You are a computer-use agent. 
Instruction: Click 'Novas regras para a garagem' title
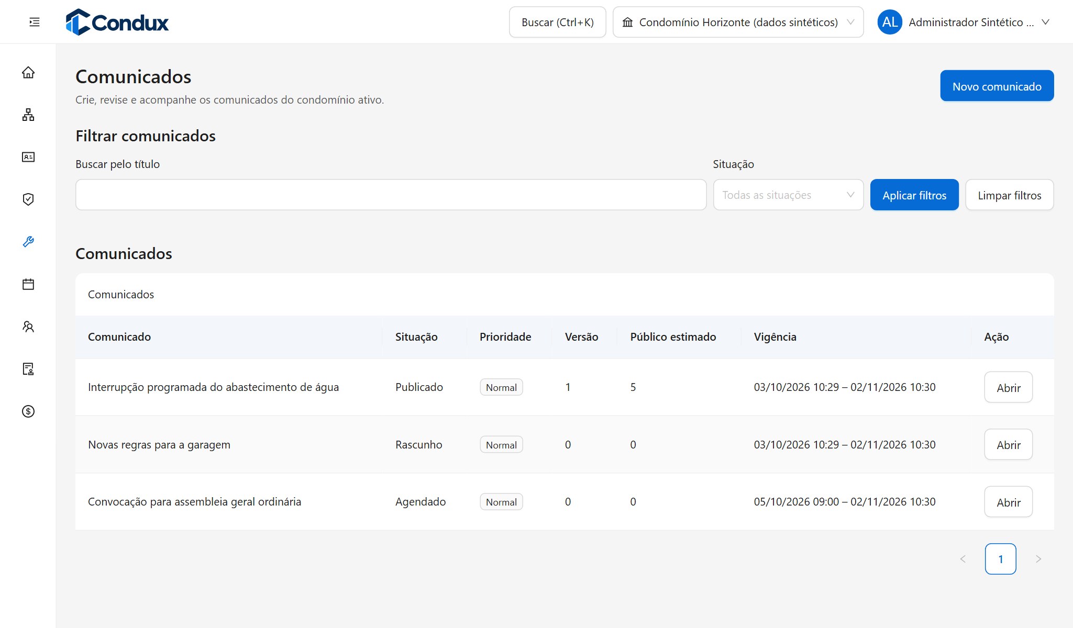(159, 445)
